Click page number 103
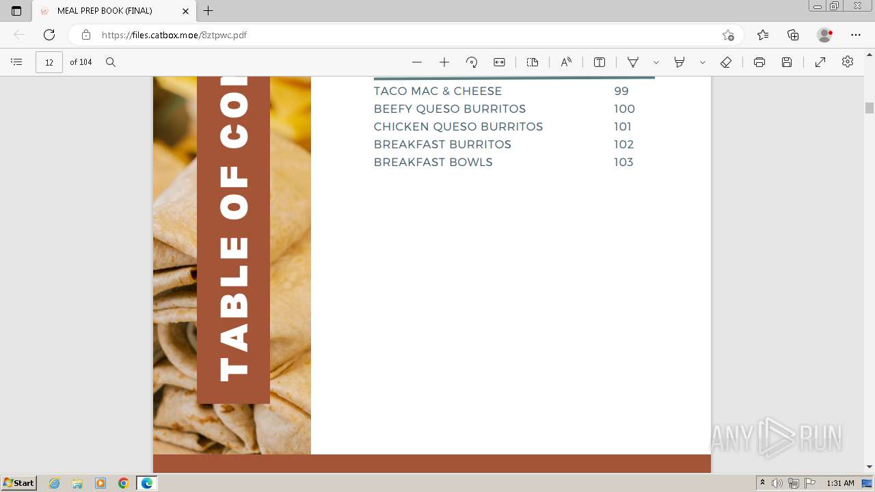The width and height of the screenshot is (875, 492). click(623, 162)
